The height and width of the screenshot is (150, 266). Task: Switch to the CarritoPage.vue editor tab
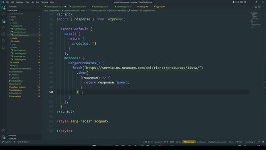click(x=123, y=7)
